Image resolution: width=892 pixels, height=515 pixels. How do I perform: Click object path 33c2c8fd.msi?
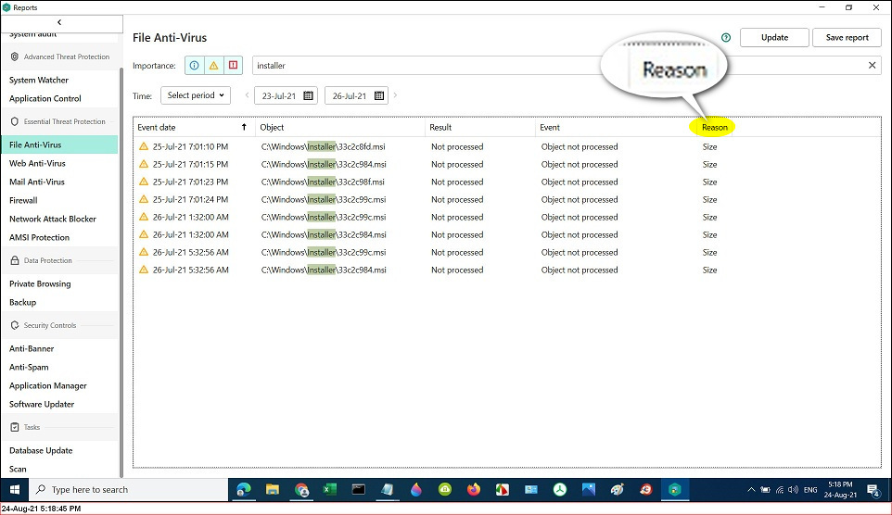coord(323,146)
